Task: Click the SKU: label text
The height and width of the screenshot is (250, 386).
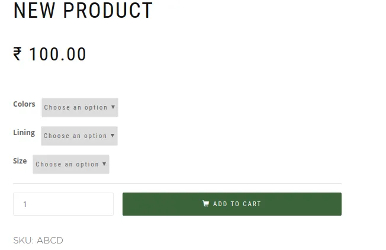Action: pos(23,241)
